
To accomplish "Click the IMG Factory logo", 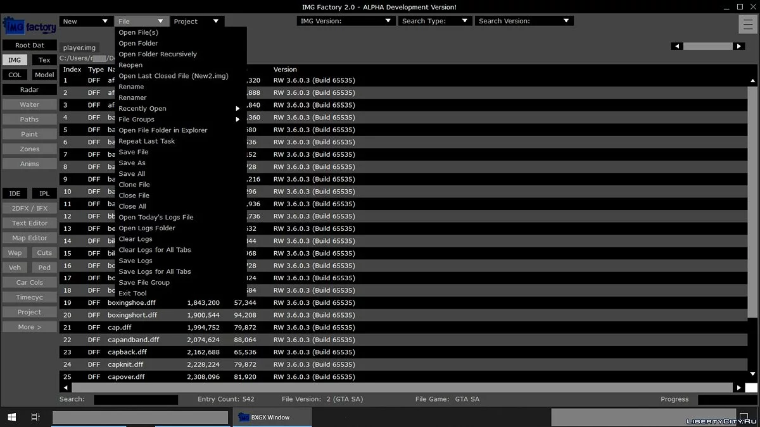I will [x=29, y=27].
